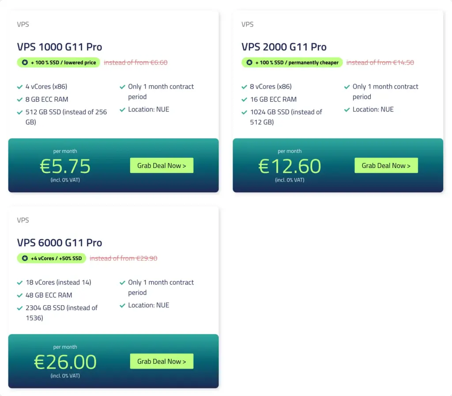This screenshot has width=452, height=396.
Task: Click star icon in VPS 2000 badge
Action: (x=249, y=63)
